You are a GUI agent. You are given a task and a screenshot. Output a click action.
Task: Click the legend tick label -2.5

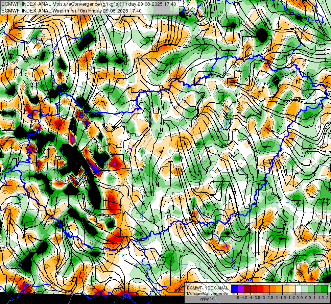tap(269, 298)
